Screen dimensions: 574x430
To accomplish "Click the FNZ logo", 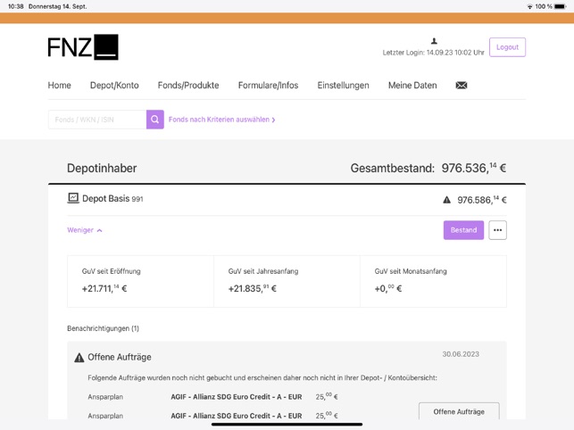I will click(83, 47).
